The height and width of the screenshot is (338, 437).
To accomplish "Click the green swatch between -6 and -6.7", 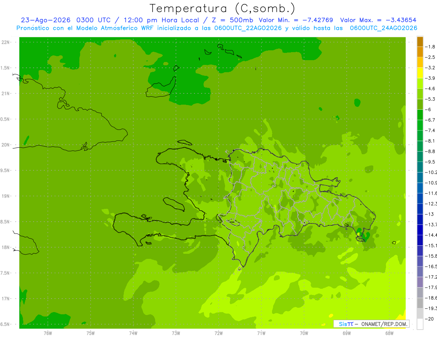I will [x=420, y=115].
